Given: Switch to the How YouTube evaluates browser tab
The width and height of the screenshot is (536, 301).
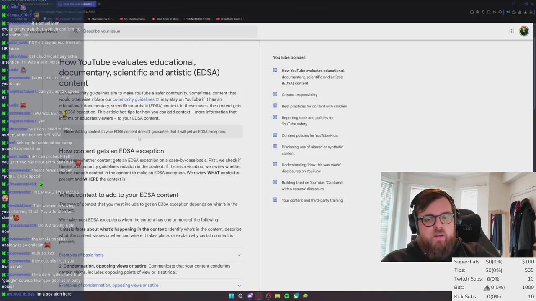Looking at the screenshot, I should coord(77,4).
